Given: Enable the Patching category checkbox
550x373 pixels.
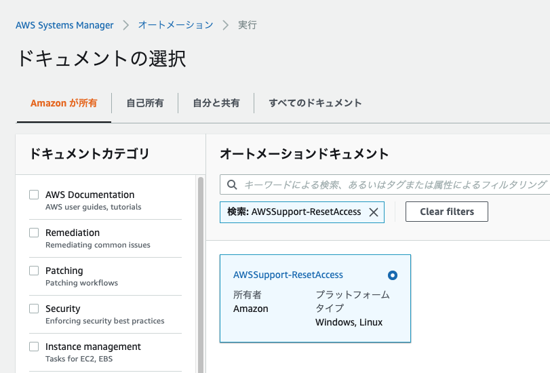Looking at the screenshot, I should click(34, 271).
